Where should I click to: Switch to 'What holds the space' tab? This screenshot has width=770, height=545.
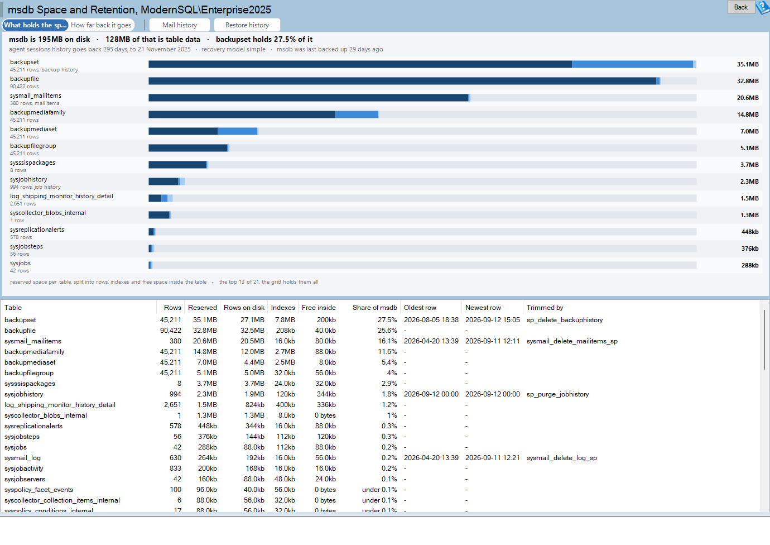click(35, 25)
